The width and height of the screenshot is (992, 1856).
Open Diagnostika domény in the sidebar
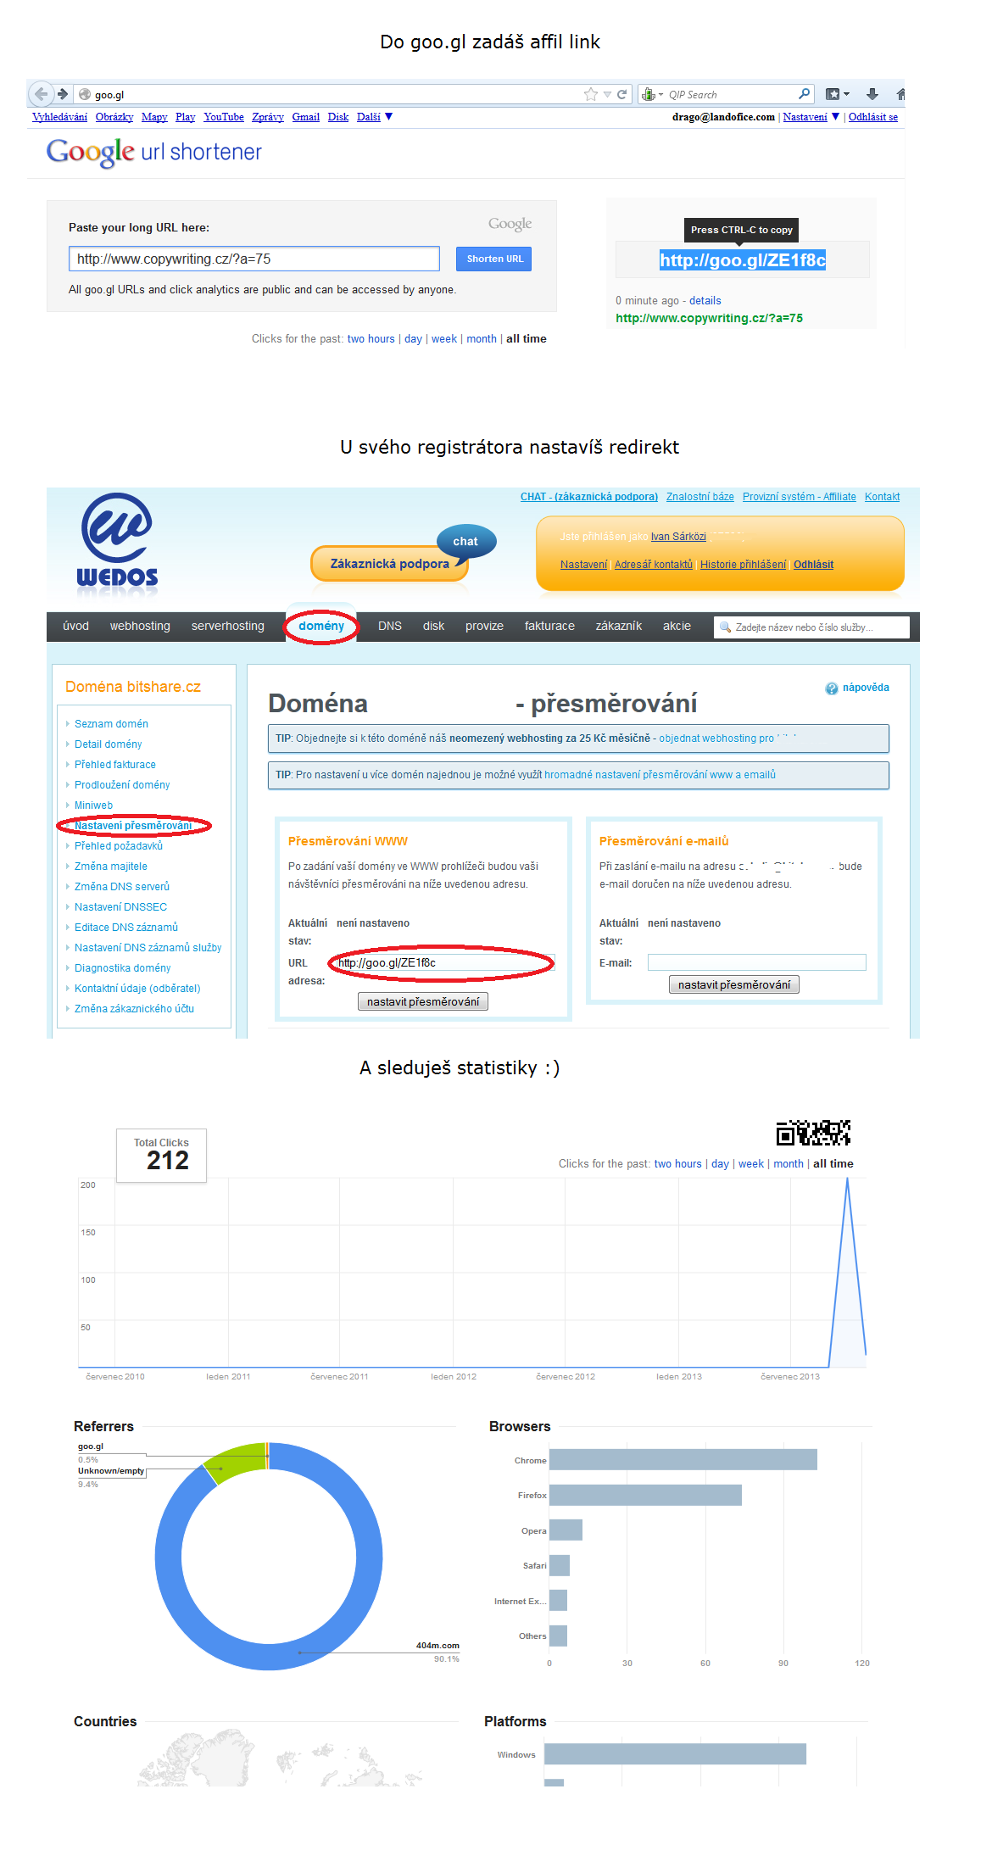point(123,968)
